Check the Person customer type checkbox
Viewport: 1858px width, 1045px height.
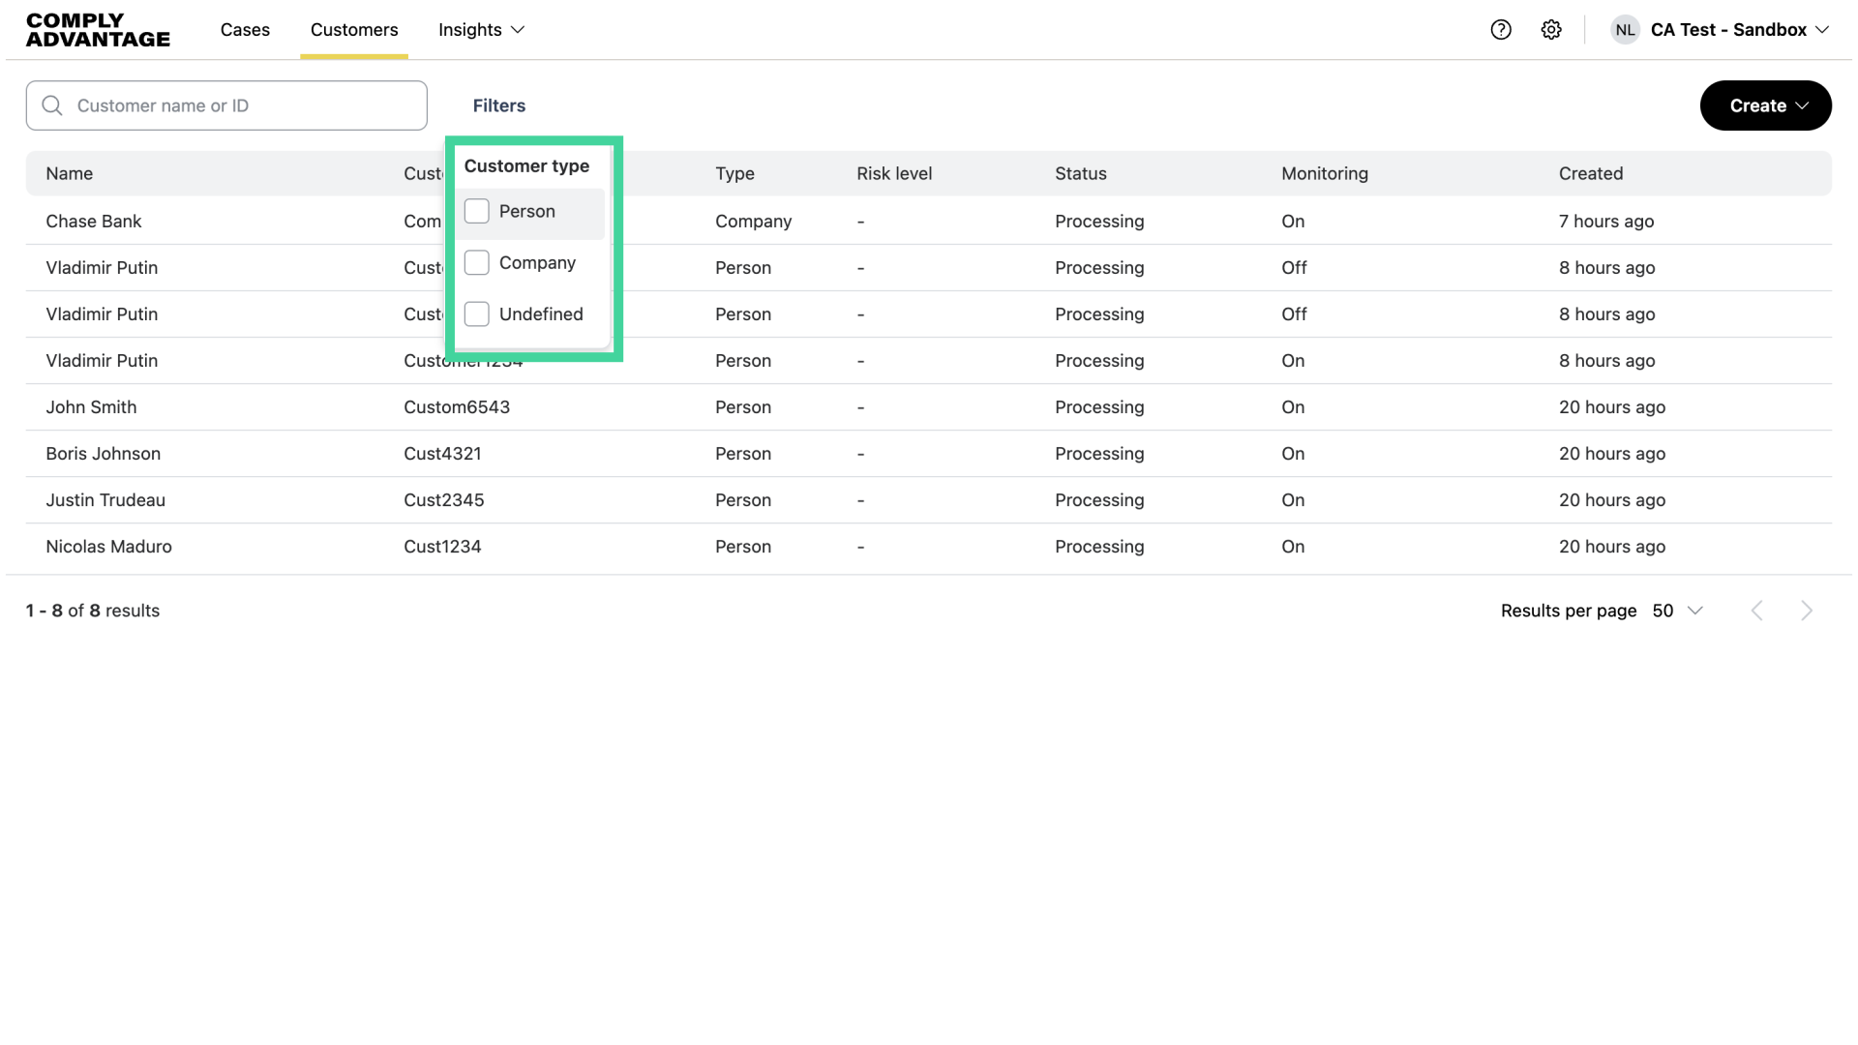pos(477,211)
